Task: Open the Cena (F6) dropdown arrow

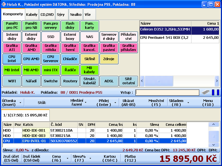Action: pyautogui.click(x=67, y=158)
